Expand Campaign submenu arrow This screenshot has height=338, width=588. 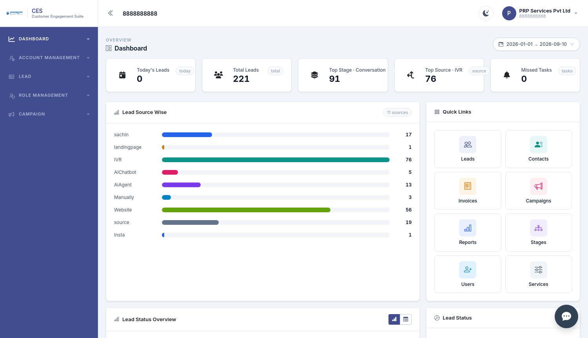tap(88, 114)
